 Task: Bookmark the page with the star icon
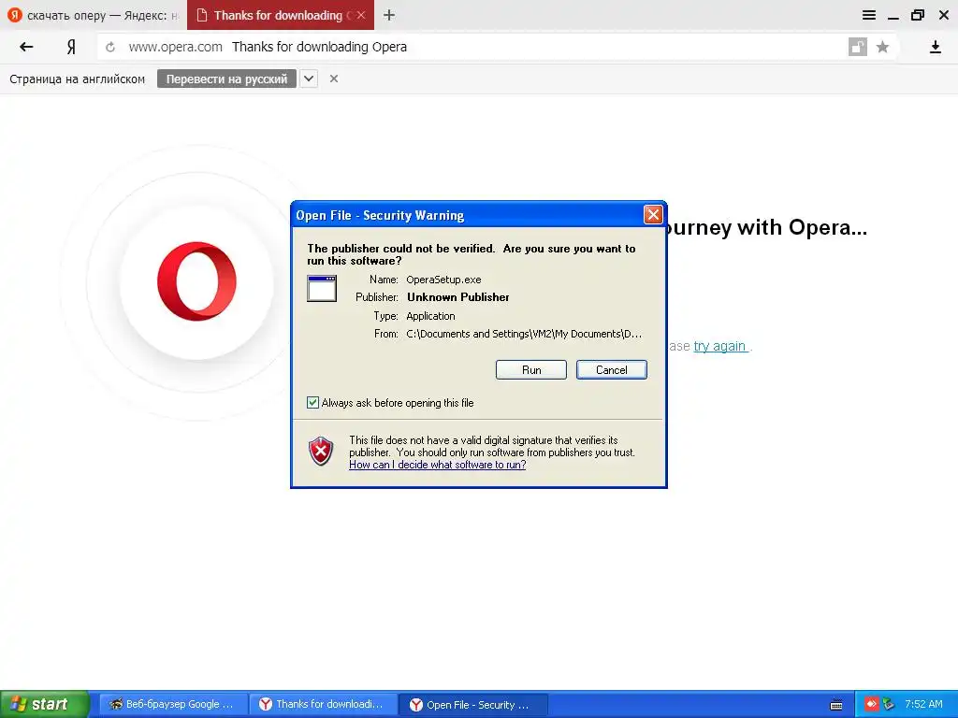882,47
